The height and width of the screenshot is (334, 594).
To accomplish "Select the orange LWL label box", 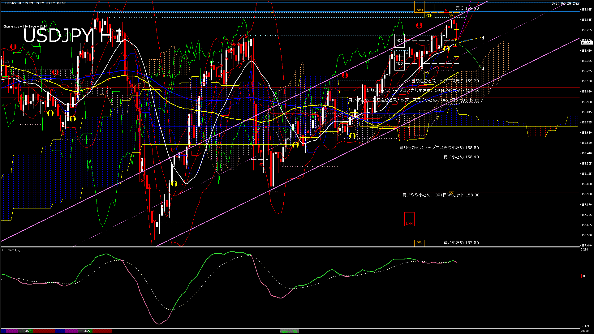I will pyautogui.click(x=419, y=242).
